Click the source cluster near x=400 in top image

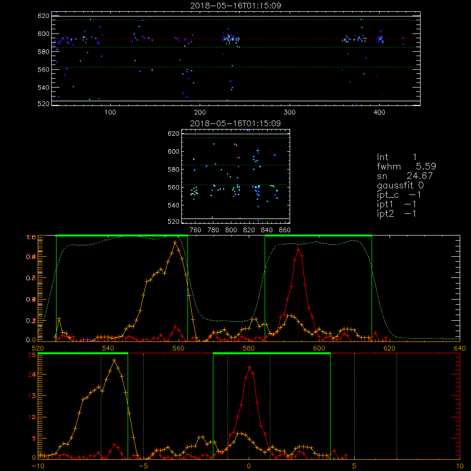click(380, 38)
